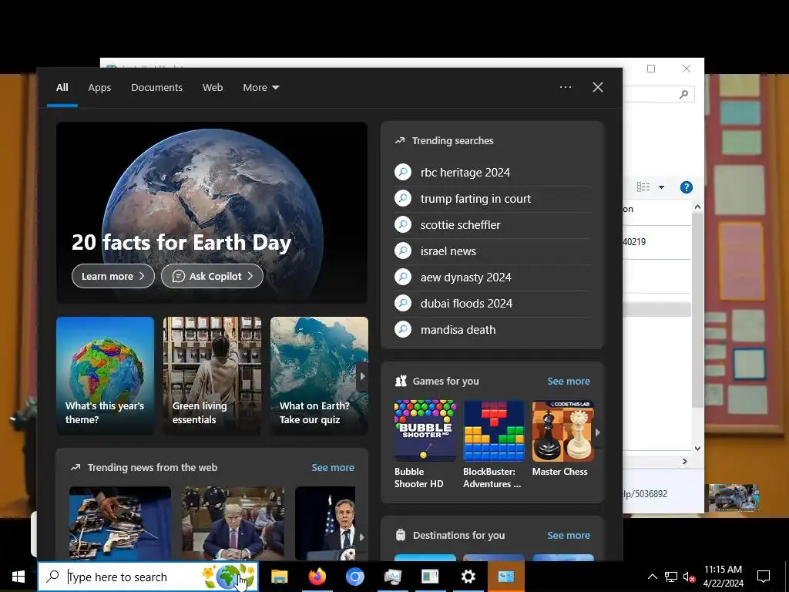Viewport: 789px width, 592px height.
Task: Switch to the Web search tab
Action: (x=213, y=88)
